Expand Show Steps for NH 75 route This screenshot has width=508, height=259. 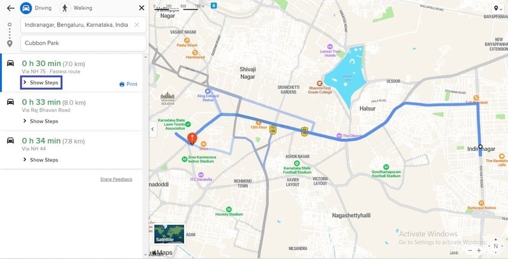pos(41,83)
